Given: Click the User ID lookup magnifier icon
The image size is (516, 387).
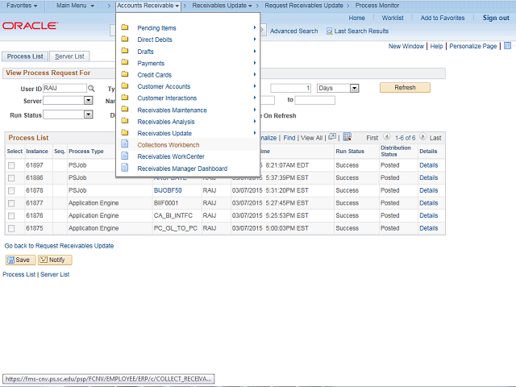Looking at the screenshot, I should coord(91,88).
